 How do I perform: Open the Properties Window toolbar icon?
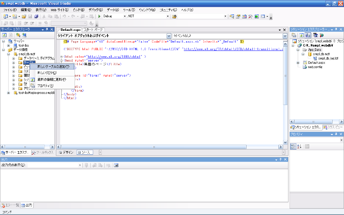[238, 16]
